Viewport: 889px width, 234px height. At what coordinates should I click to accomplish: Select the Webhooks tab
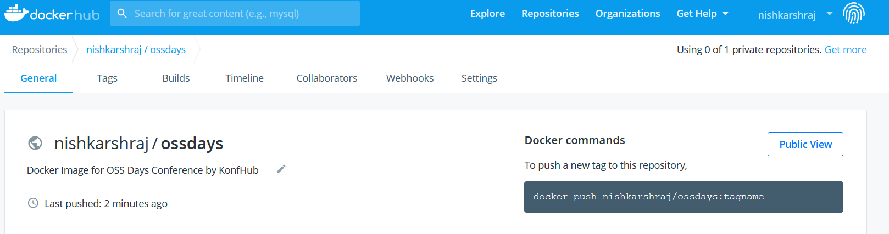point(410,78)
